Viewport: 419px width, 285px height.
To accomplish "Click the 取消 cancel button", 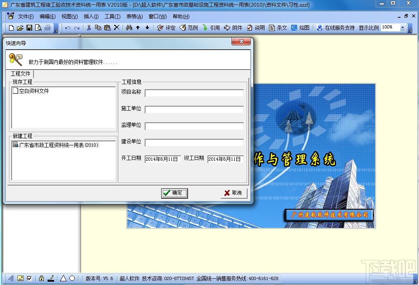I will click(x=234, y=193).
